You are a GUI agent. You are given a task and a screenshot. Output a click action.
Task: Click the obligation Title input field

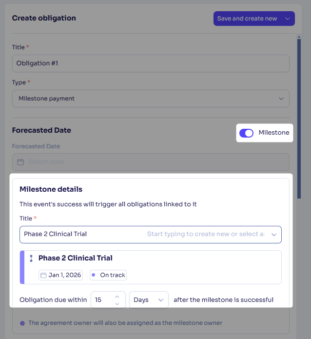click(x=151, y=63)
